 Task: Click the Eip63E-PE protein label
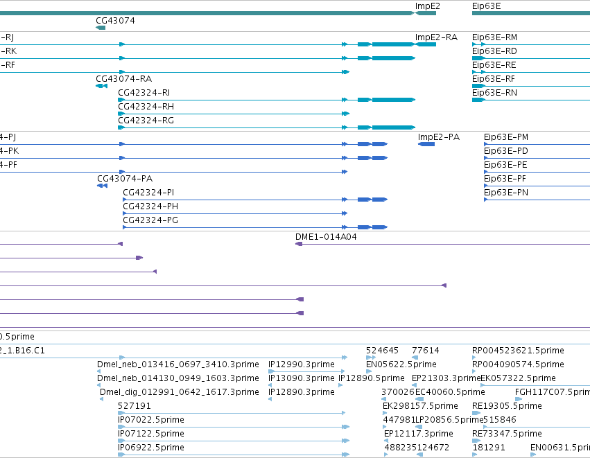click(x=505, y=165)
